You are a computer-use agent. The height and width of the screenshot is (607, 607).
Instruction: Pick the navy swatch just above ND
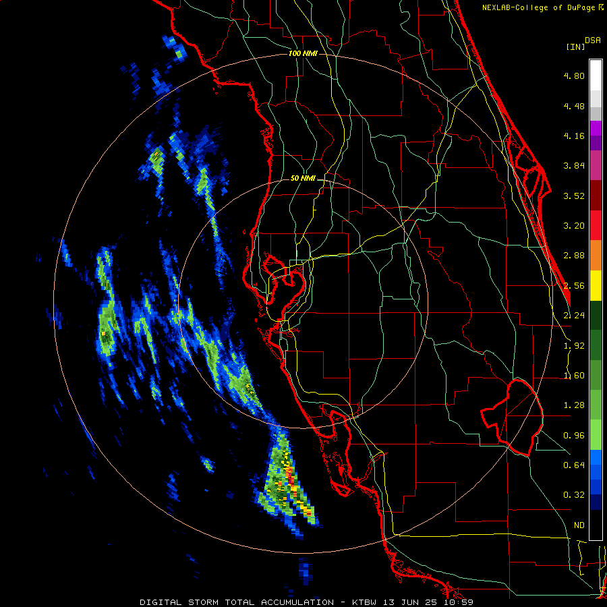(596, 502)
